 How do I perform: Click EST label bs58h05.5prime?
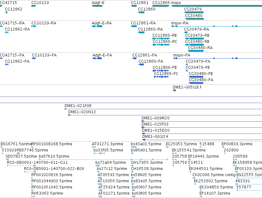coord(146,175)
